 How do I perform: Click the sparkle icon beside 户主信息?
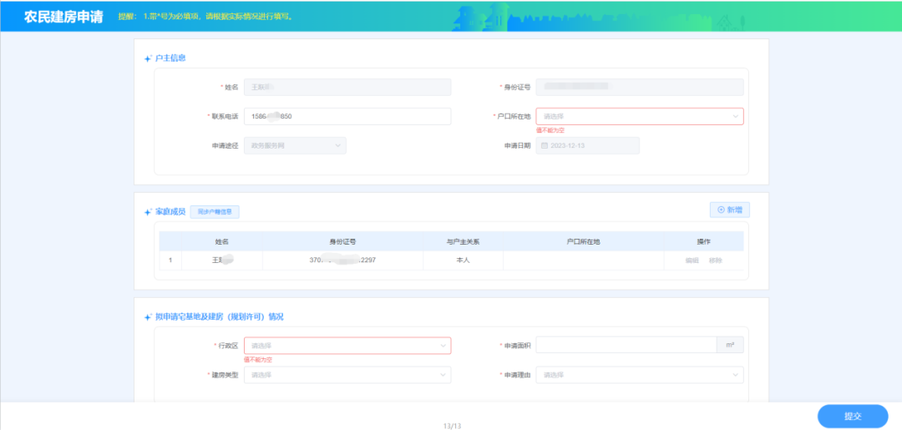[x=148, y=58]
